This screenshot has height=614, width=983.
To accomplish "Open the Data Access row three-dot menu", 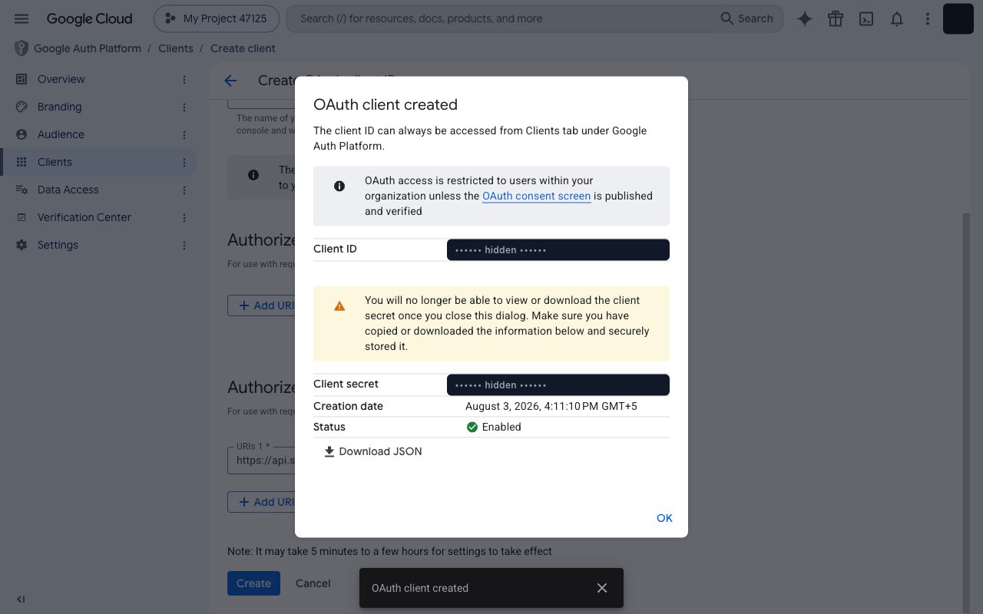I will (x=184, y=190).
